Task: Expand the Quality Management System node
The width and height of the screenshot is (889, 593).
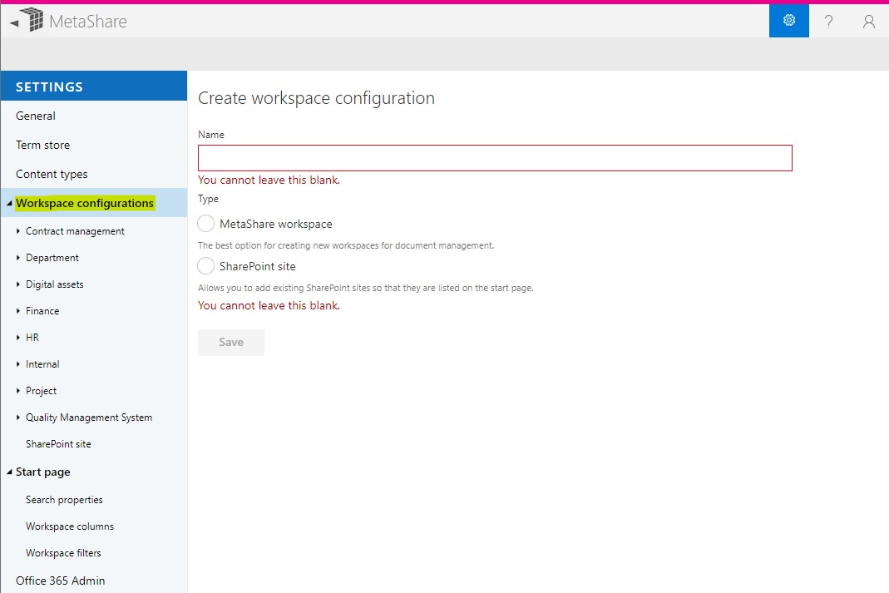Action: click(x=18, y=418)
